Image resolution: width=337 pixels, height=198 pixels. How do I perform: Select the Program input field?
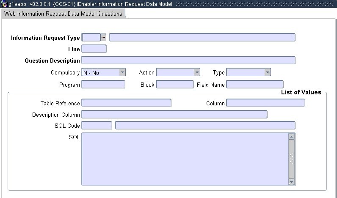(103, 85)
